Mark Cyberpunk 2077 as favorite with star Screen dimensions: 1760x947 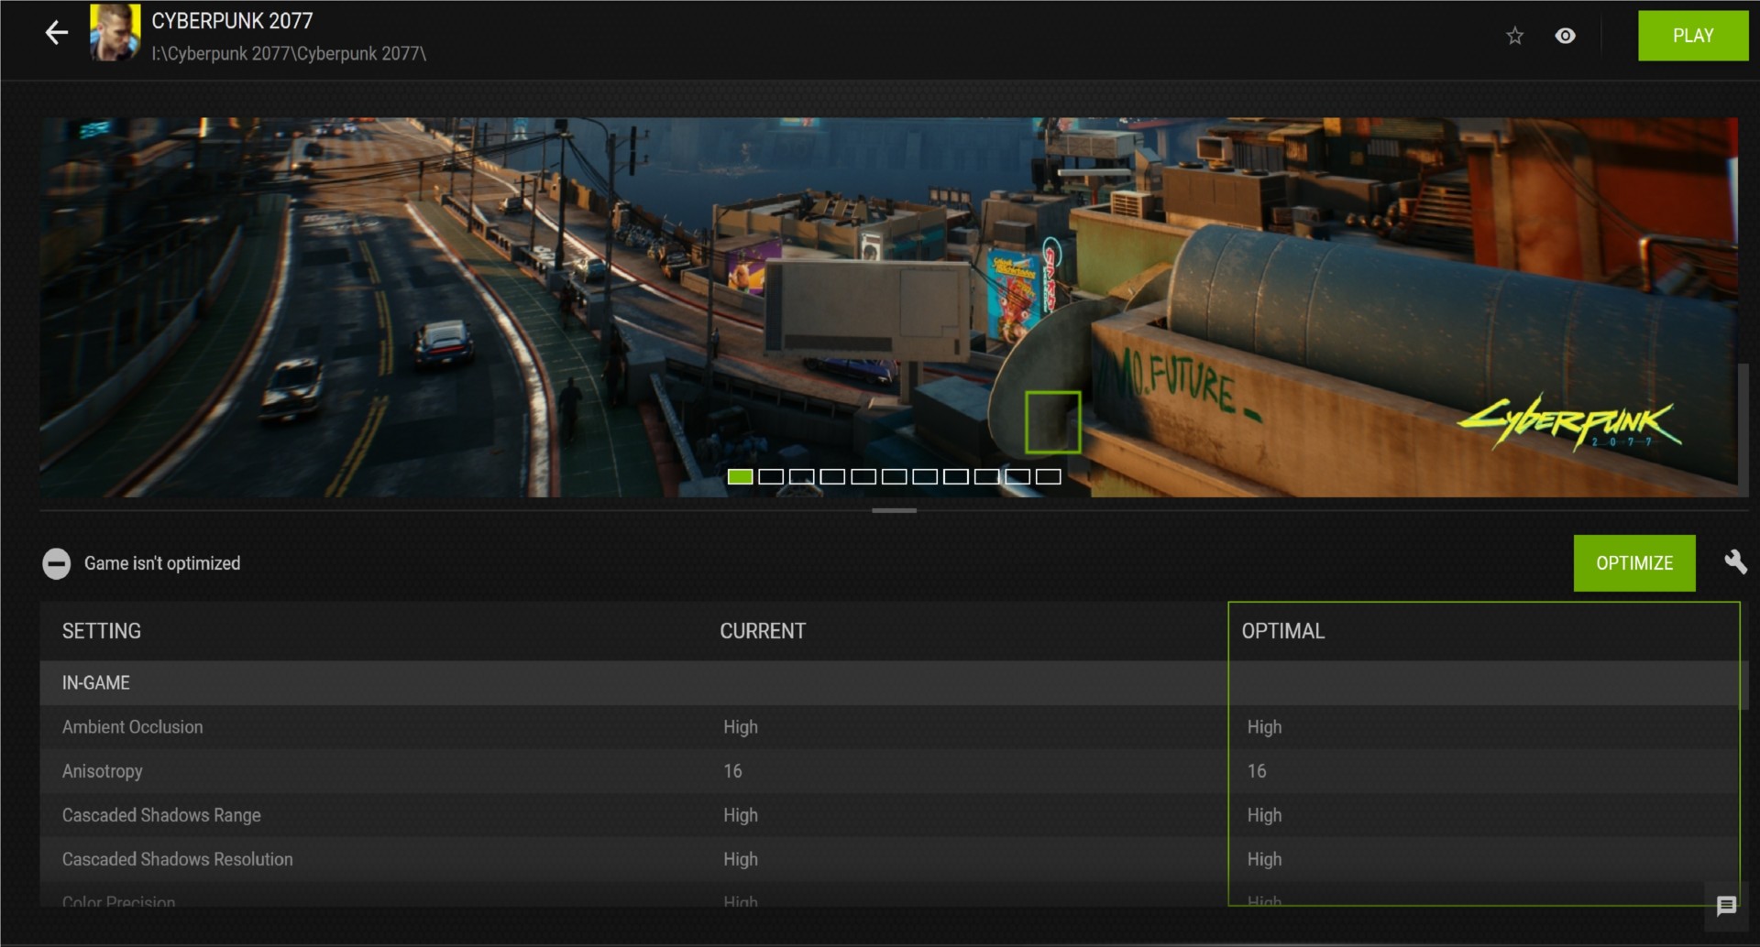pyautogui.click(x=1514, y=36)
